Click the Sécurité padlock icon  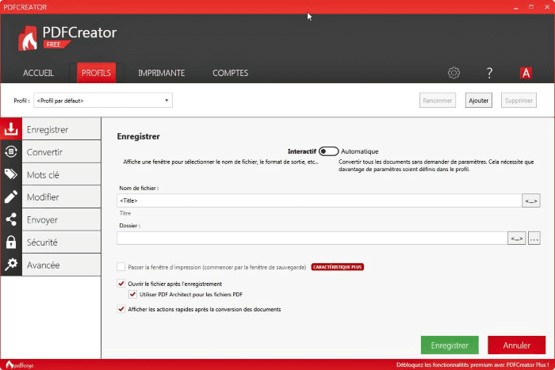(11, 242)
